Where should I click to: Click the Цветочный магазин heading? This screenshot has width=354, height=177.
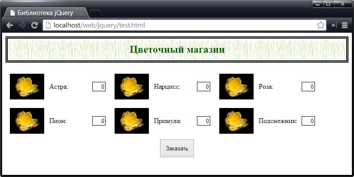click(177, 50)
